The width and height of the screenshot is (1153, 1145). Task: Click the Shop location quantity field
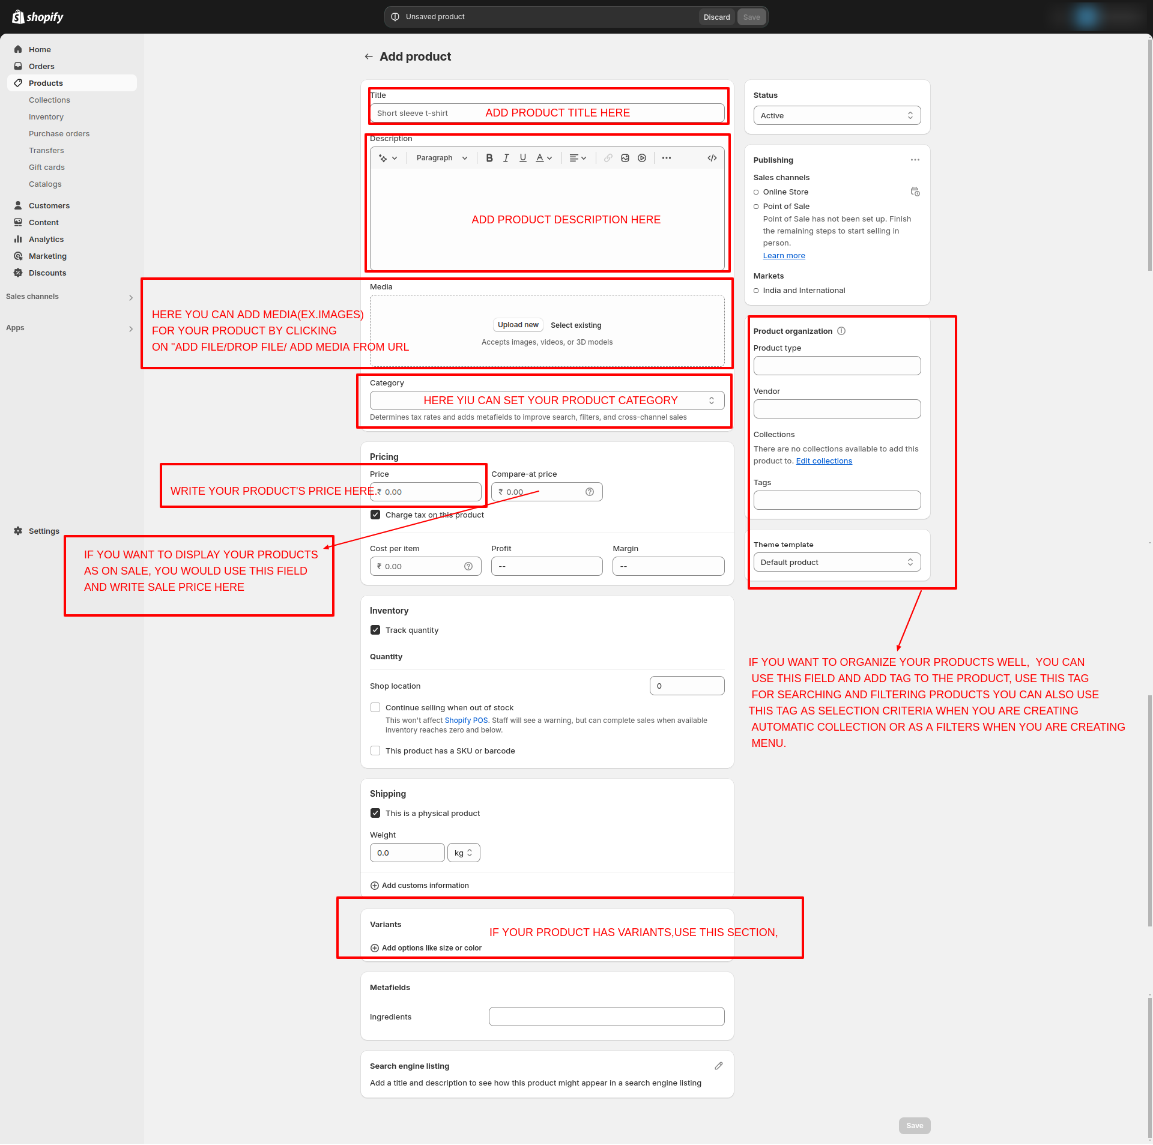click(687, 686)
